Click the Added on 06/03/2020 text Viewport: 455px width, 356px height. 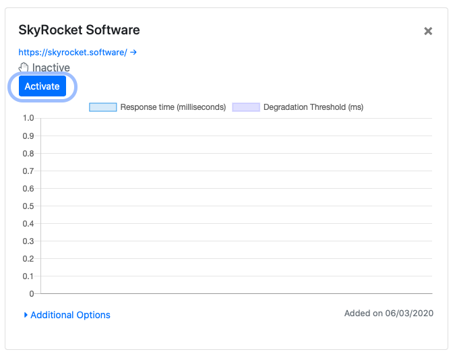pyautogui.click(x=389, y=314)
